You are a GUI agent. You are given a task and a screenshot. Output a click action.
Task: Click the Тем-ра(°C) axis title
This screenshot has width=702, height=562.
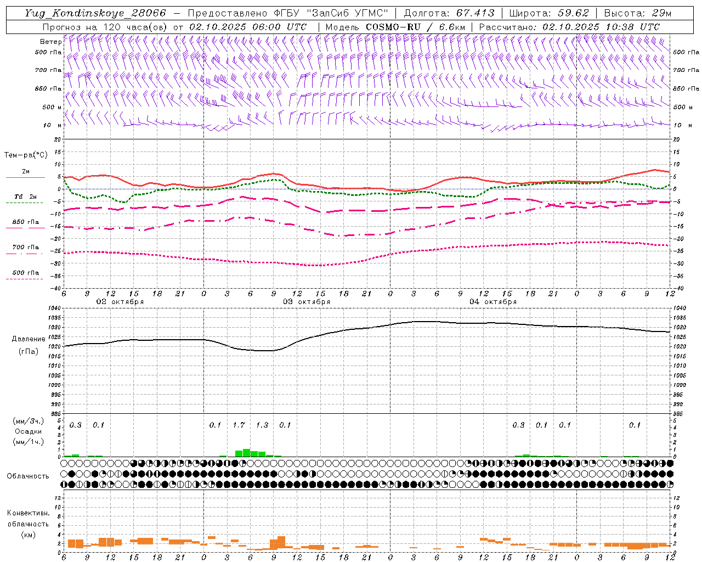point(26,155)
